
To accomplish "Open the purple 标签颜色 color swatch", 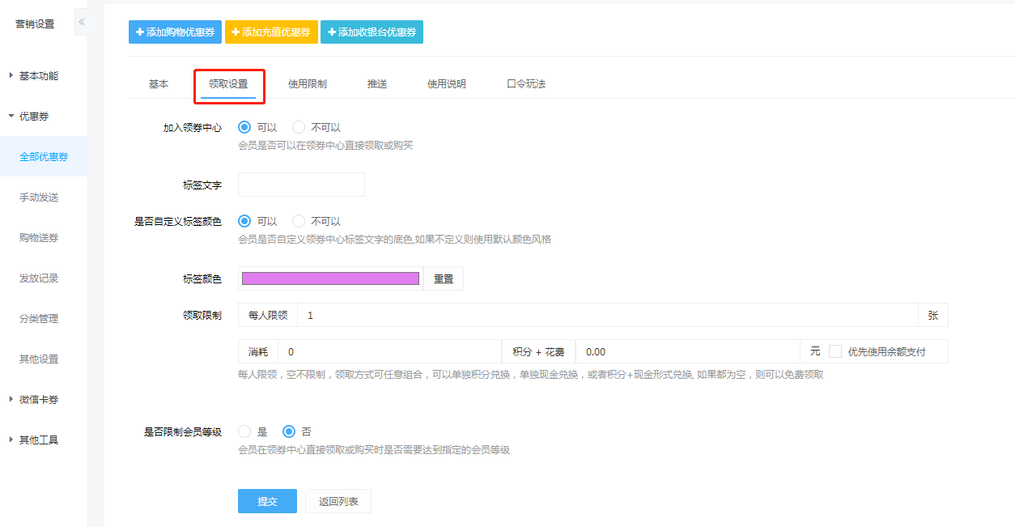I will (x=330, y=278).
